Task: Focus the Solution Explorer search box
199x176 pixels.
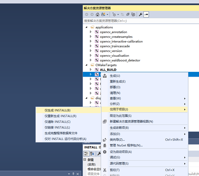Action: pyautogui.click(x=141, y=21)
